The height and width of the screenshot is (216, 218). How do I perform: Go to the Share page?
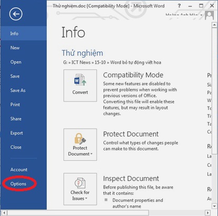[24, 119]
